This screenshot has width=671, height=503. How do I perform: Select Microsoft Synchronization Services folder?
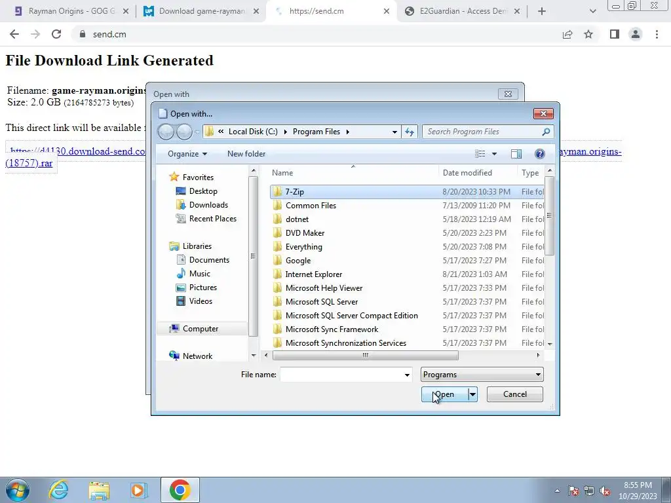[x=346, y=343]
